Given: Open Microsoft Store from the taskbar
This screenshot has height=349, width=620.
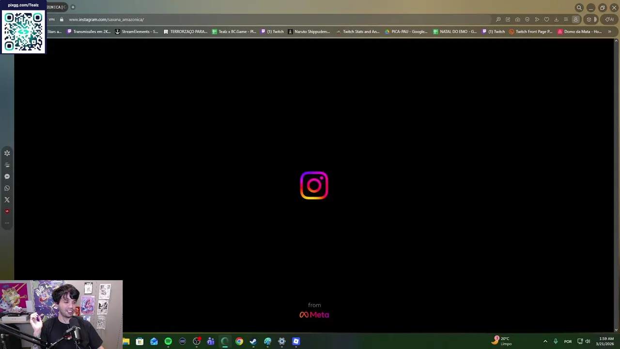Looking at the screenshot, I should (139, 341).
